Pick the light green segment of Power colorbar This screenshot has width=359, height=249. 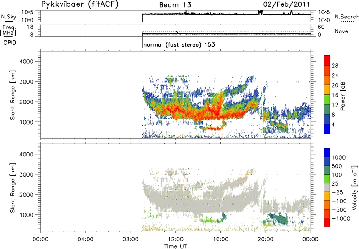pyautogui.click(x=327, y=99)
